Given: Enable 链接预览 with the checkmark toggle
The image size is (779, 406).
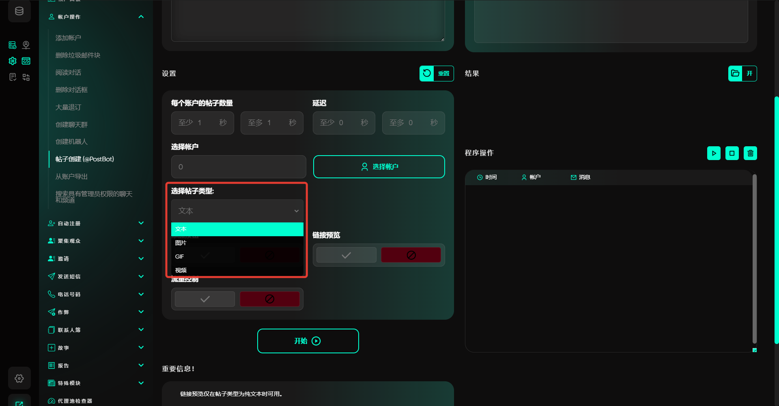Looking at the screenshot, I should tap(346, 255).
